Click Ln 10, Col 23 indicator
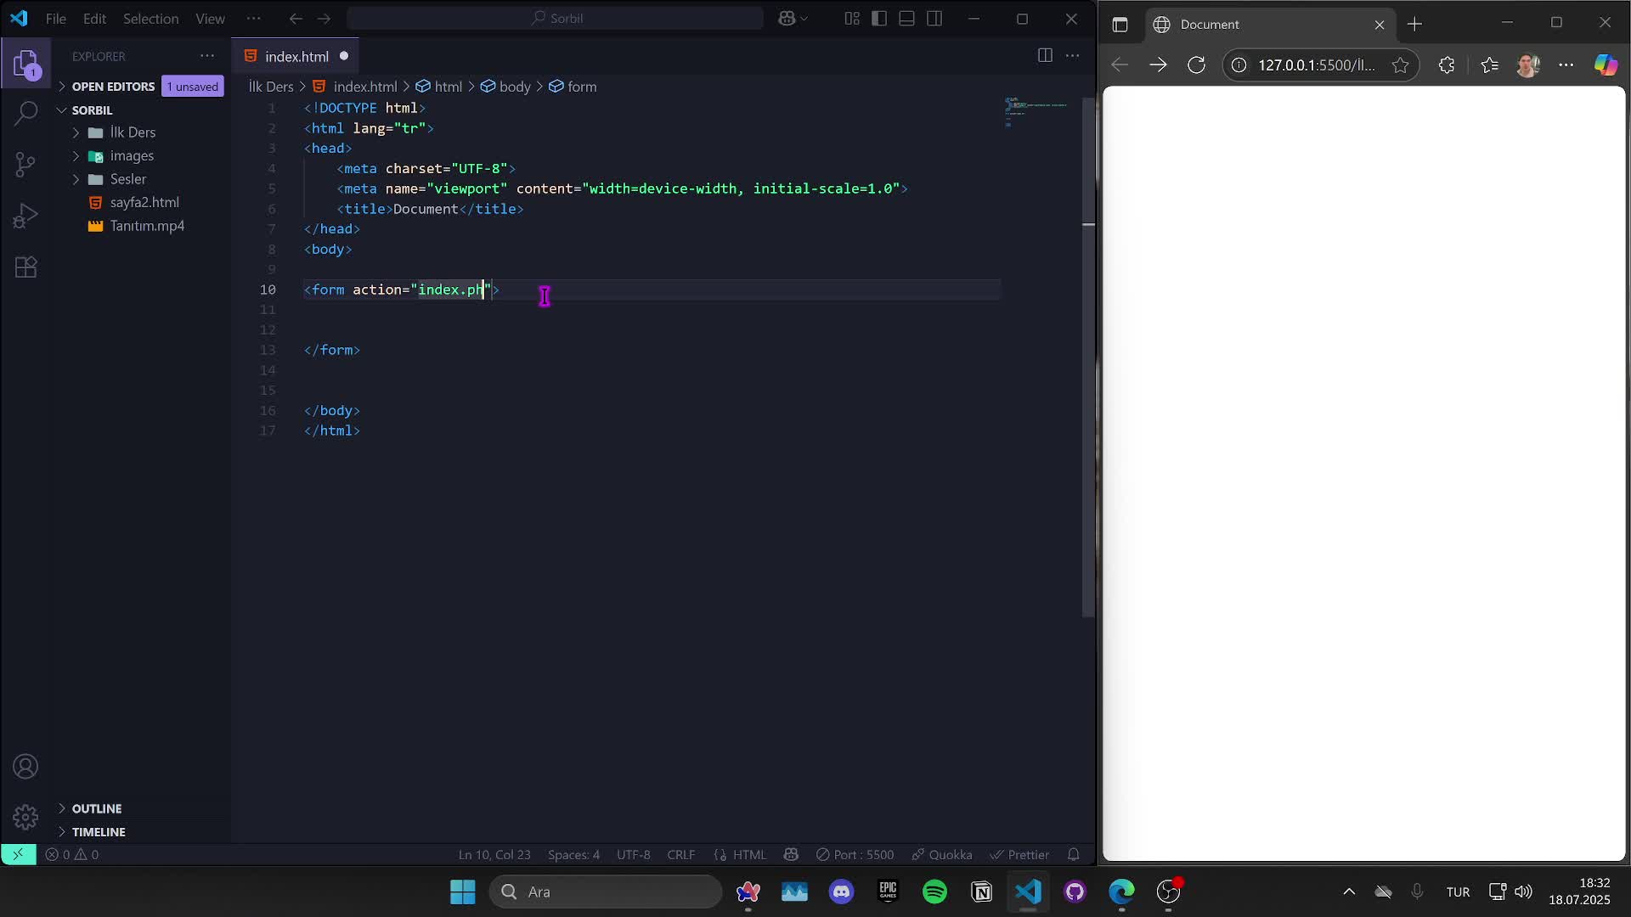 [x=494, y=854]
